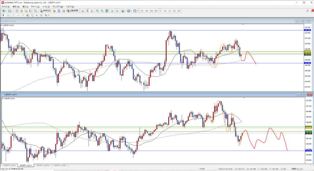
Task: Toggle the H4 timeframe button
Action: tap(165, 11)
